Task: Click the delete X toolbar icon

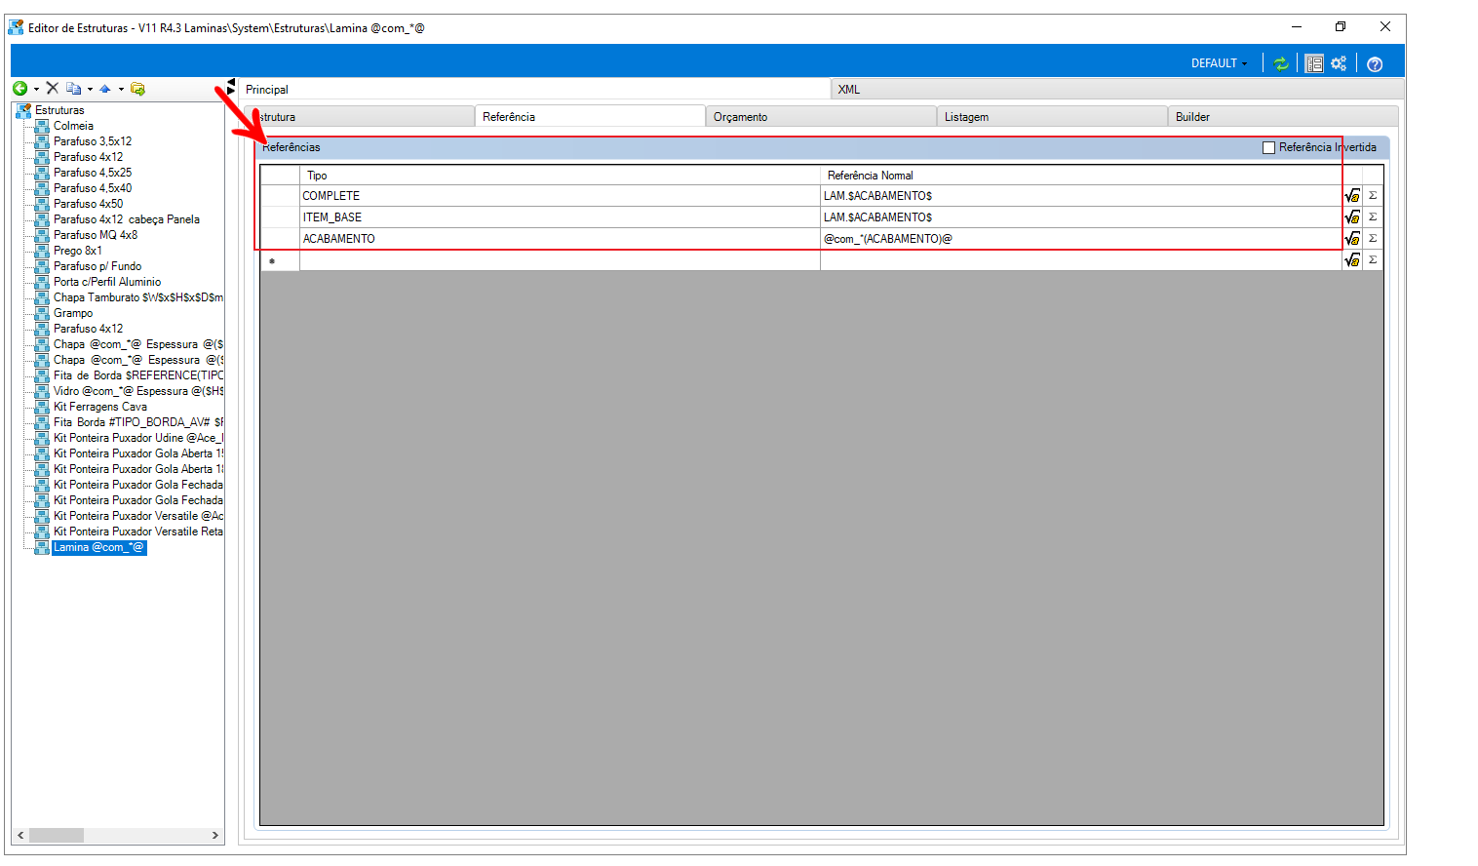Action: [53, 89]
